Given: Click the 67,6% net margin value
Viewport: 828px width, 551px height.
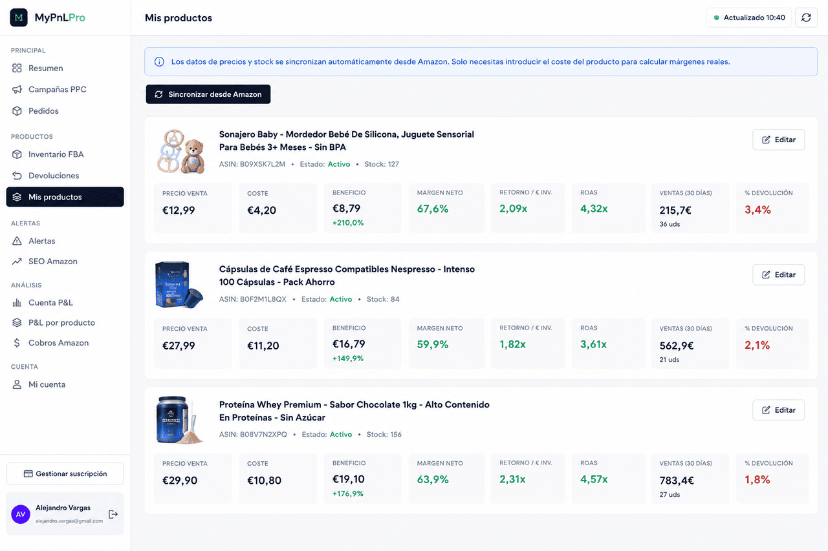Looking at the screenshot, I should 433,209.
